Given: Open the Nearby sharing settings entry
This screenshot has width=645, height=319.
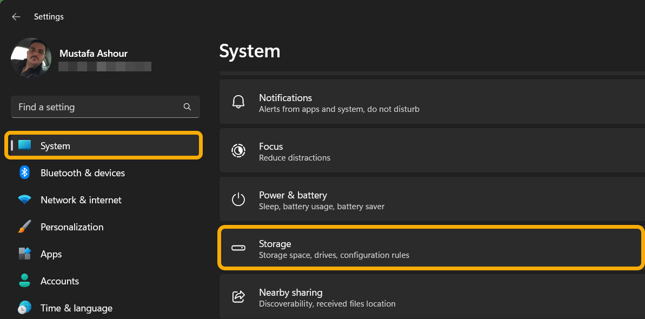Looking at the screenshot, I should coord(431,296).
